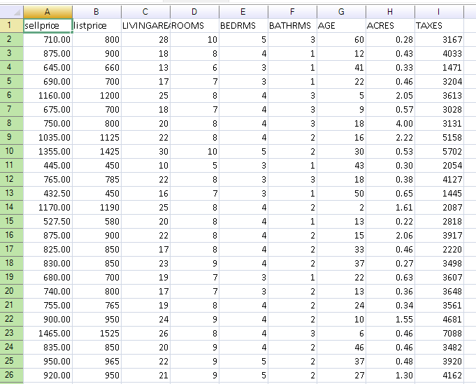The height and width of the screenshot is (384, 476).
Task: Select taxes cell 5158
Action: [439, 137]
